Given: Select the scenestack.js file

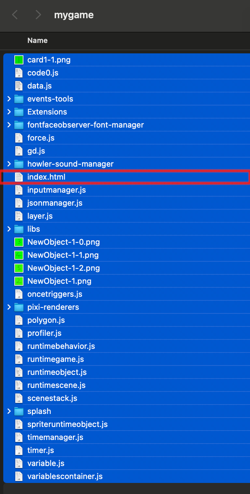Looking at the screenshot, I should point(98,398).
